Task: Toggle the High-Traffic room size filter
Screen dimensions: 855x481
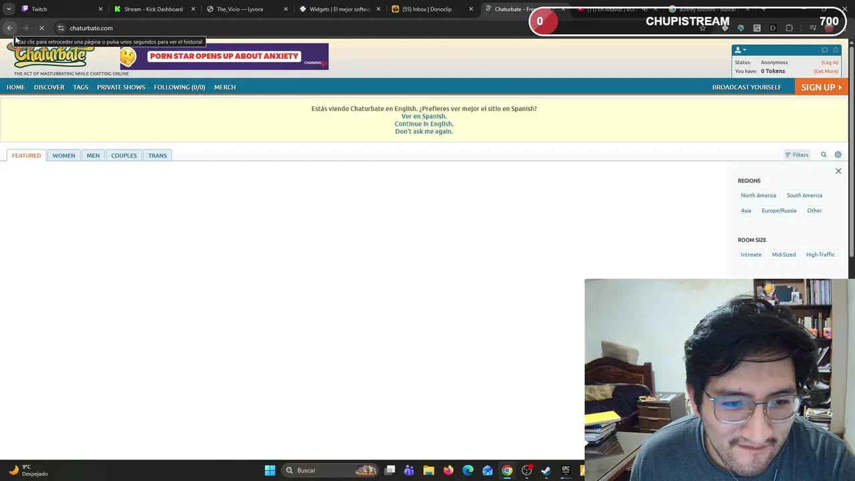Action: [820, 255]
